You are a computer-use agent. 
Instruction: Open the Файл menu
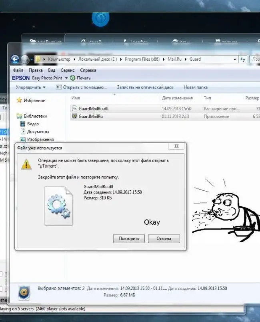point(18,70)
